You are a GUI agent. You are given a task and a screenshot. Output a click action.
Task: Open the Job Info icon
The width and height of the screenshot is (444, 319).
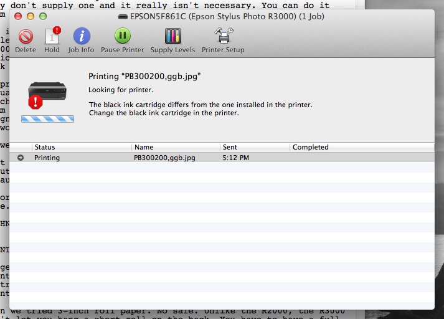[82, 37]
